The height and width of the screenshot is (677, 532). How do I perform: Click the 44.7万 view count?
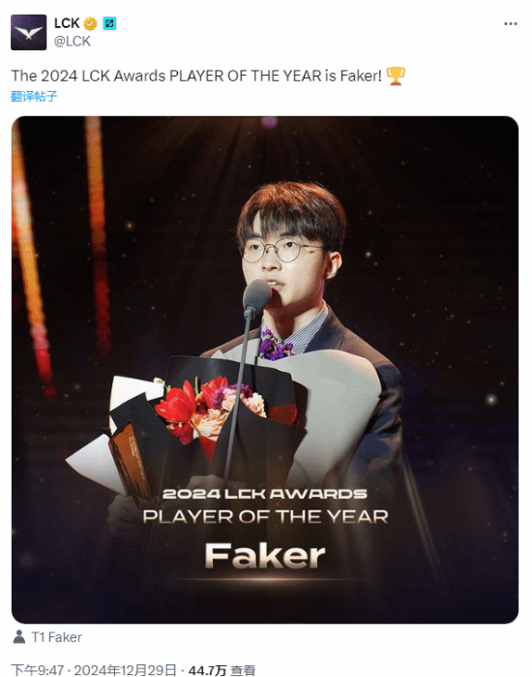(x=207, y=670)
